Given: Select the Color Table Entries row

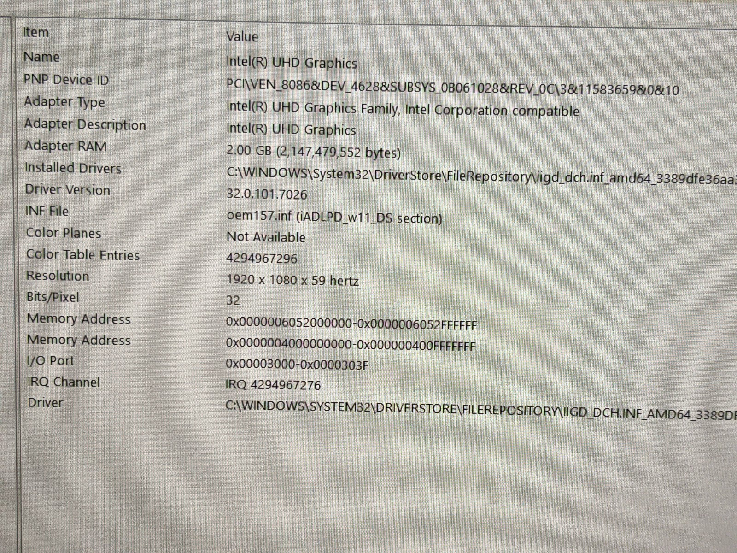Looking at the screenshot, I should point(83,255).
